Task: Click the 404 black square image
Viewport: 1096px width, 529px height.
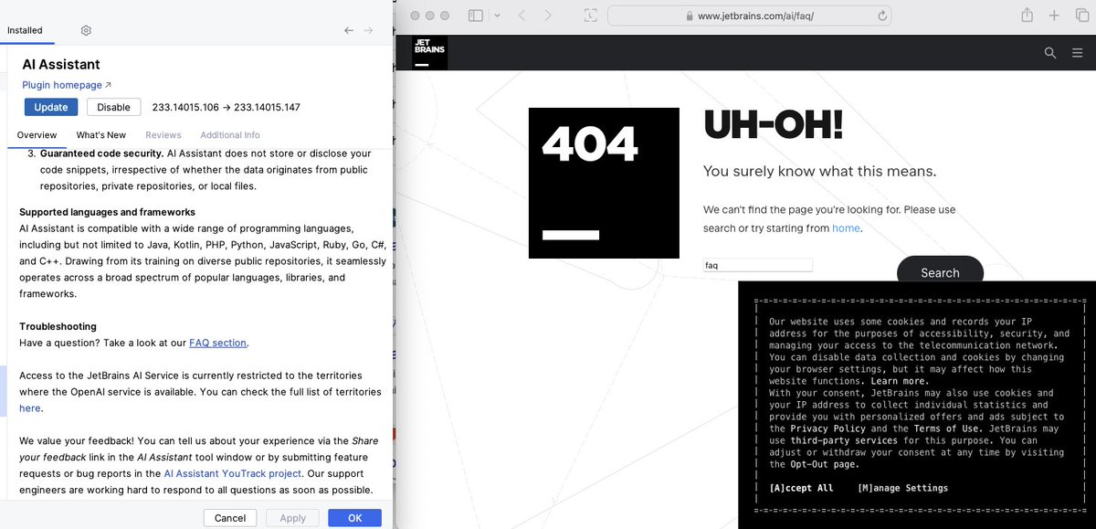Action: 604,183
